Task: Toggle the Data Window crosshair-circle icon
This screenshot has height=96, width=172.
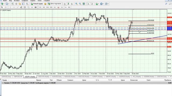Action: click(16, 4)
